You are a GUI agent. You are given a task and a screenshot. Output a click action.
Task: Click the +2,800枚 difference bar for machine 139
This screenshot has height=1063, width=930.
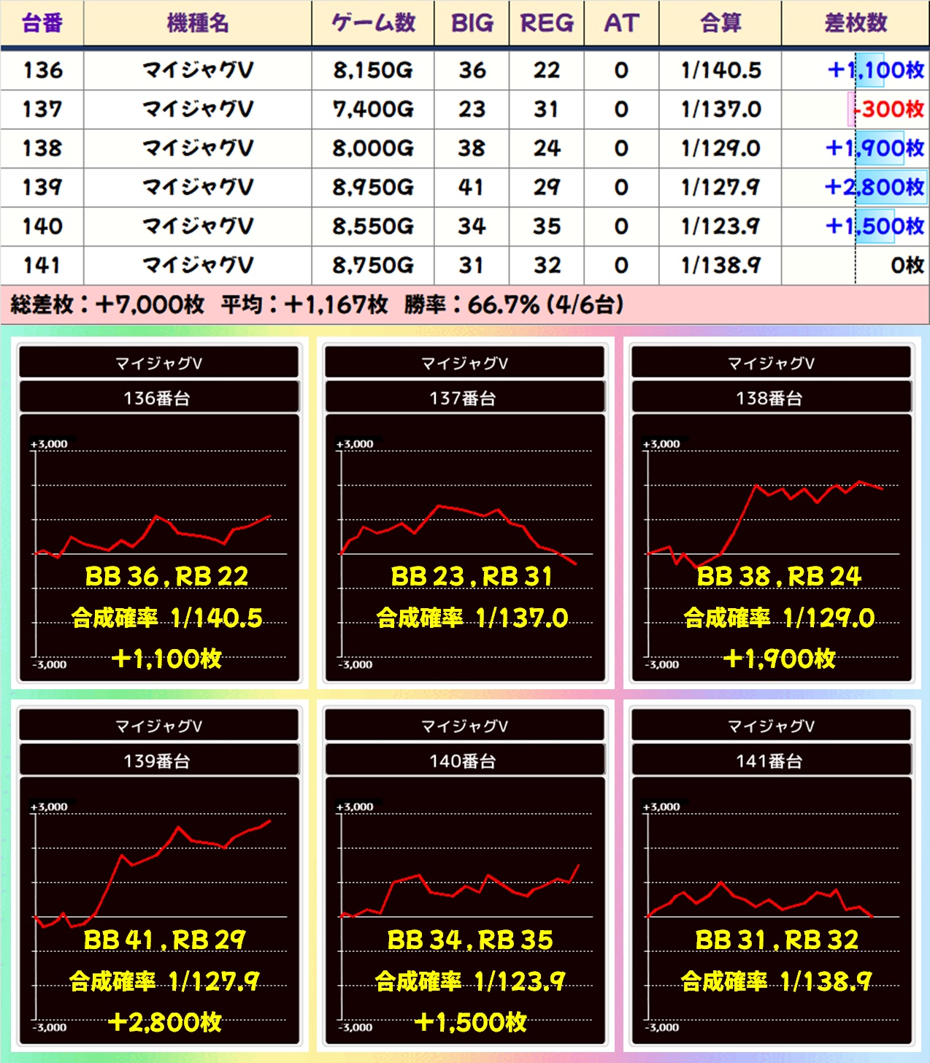coord(875,188)
